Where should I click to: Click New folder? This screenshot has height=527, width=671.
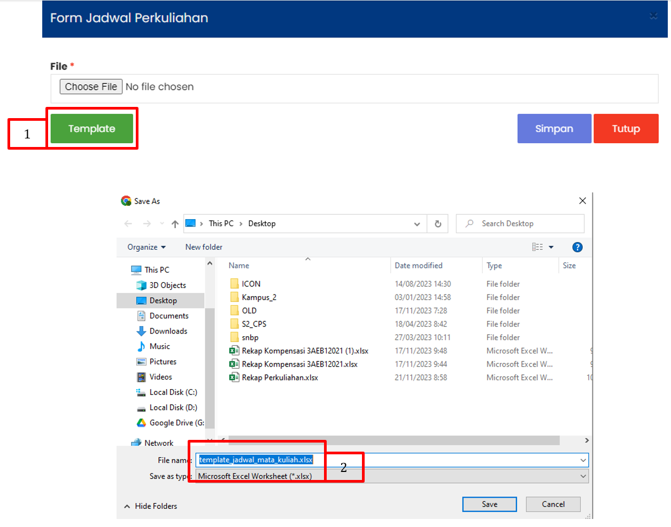204,247
